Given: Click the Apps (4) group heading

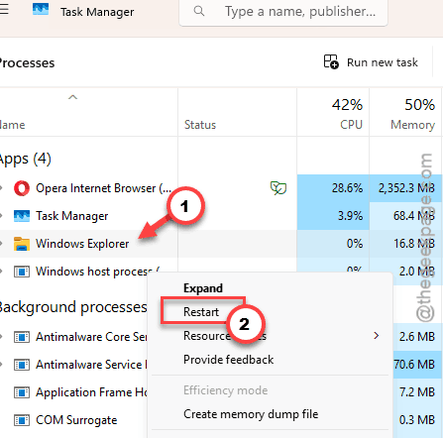Looking at the screenshot, I should (x=25, y=160).
